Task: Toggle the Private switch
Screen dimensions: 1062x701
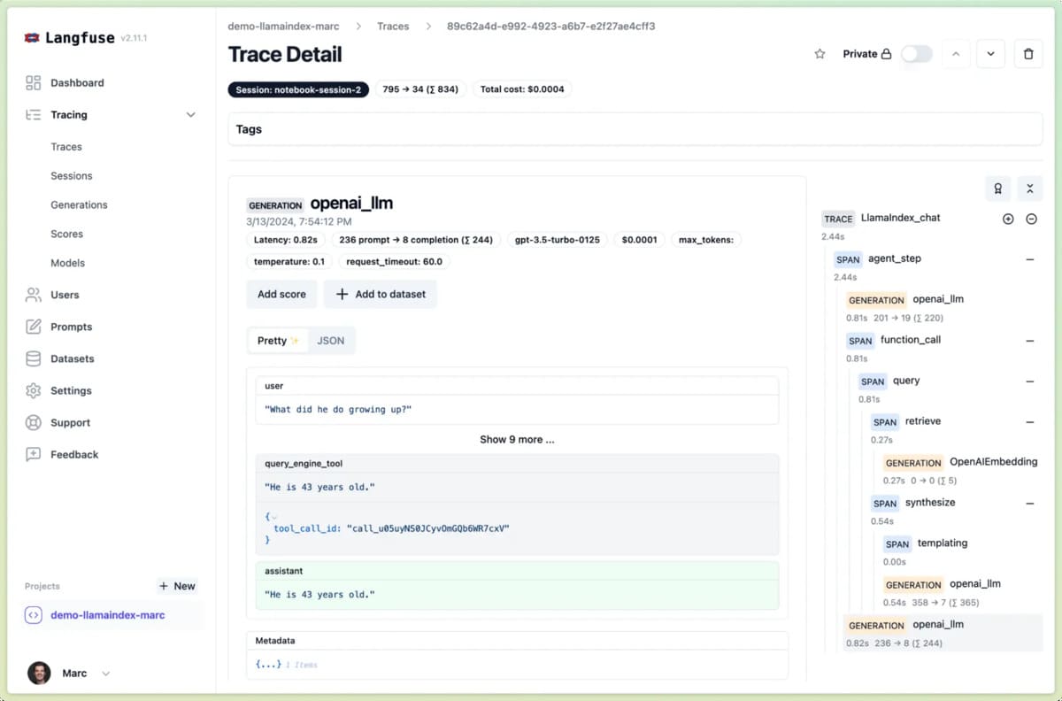Action: (917, 54)
